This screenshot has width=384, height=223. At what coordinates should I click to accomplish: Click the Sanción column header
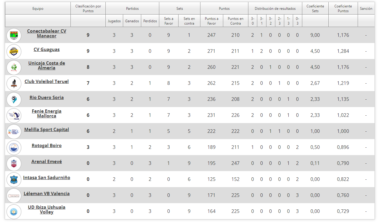[x=366, y=9]
